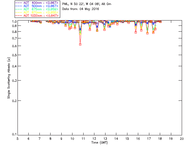This screenshot has height=150, width=187.
Task: Click the 13 tick label on time axis
Action: pos(105,139)
